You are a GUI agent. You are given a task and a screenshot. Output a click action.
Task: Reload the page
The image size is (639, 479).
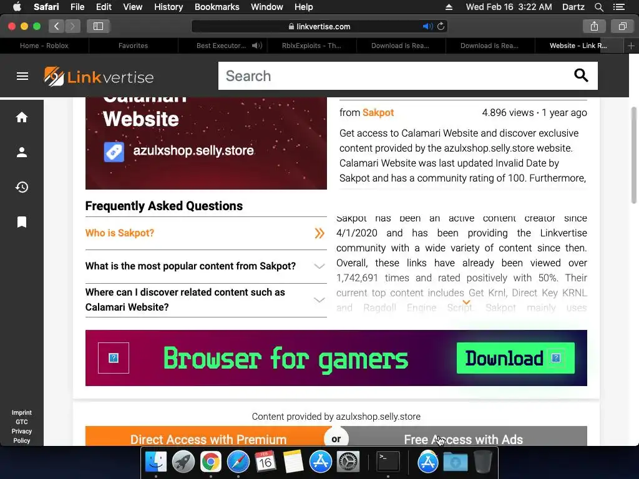click(x=441, y=26)
